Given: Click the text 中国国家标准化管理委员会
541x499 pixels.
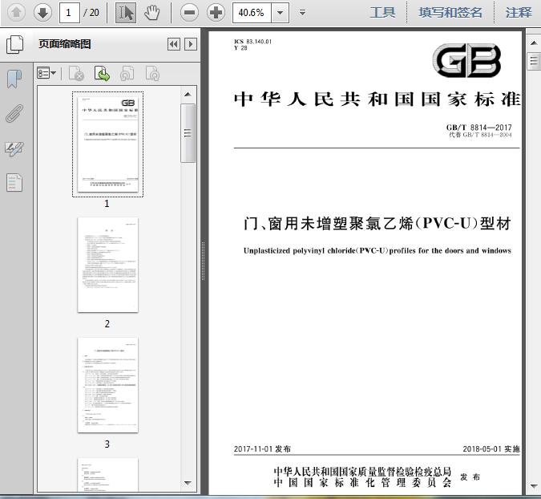Looking at the screenshot, I should [362, 482].
